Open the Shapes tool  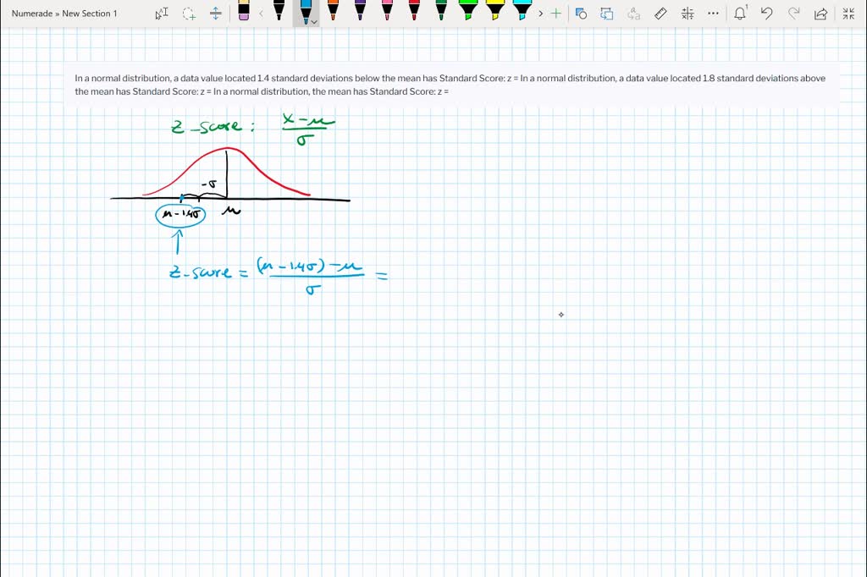click(581, 14)
